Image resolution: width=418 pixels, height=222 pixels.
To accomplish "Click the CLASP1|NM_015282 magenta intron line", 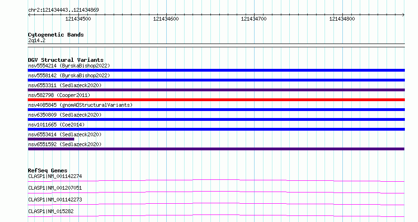I will [216, 215].
